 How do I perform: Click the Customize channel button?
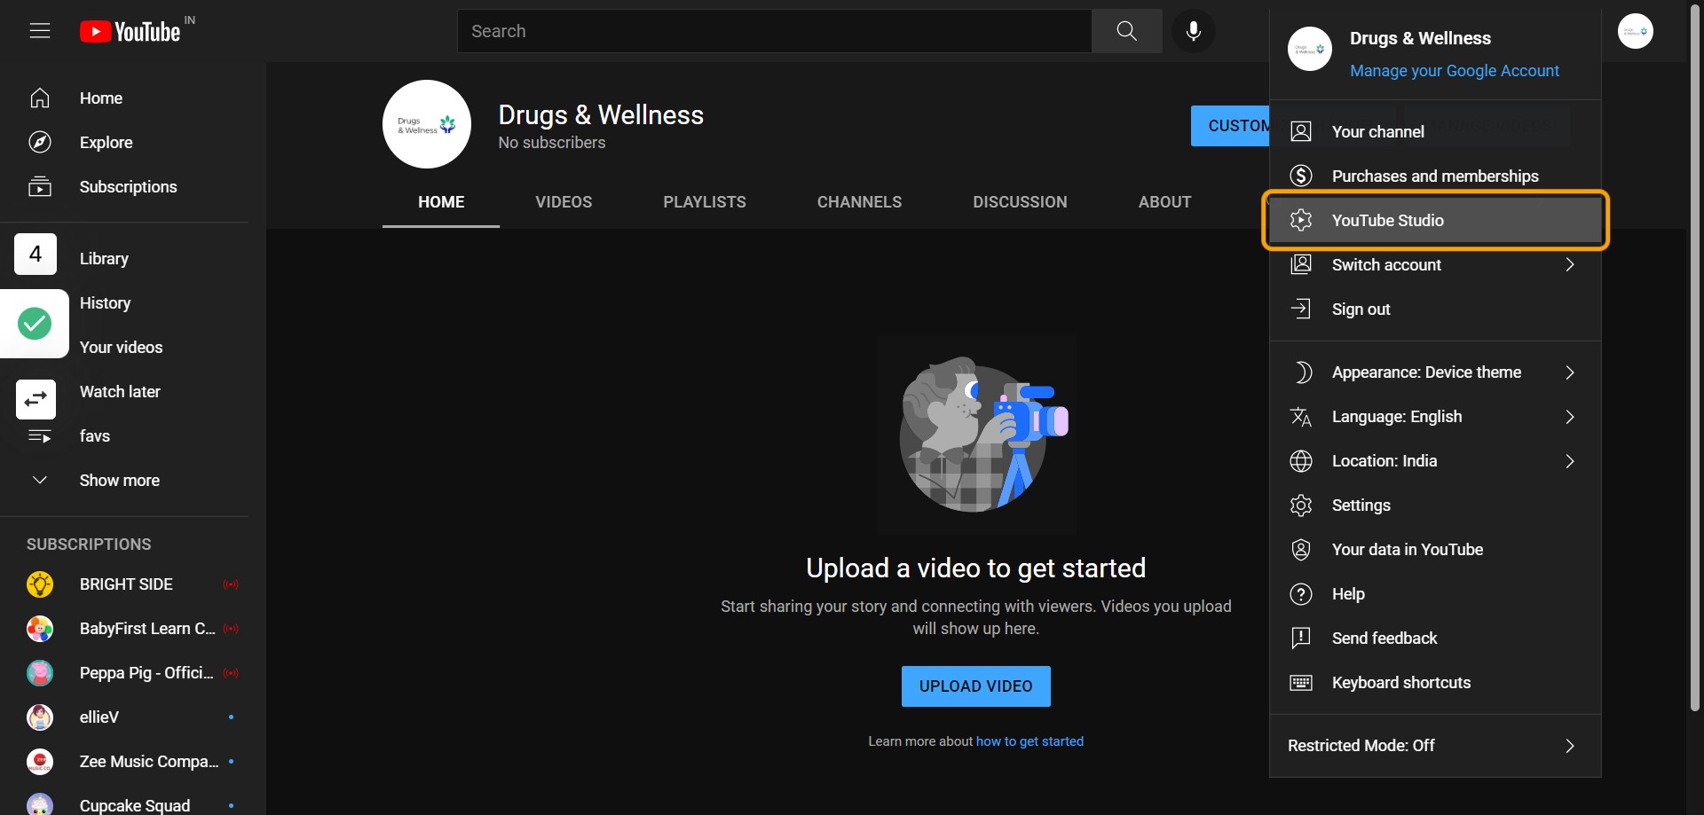pyautogui.click(x=1231, y=126)
